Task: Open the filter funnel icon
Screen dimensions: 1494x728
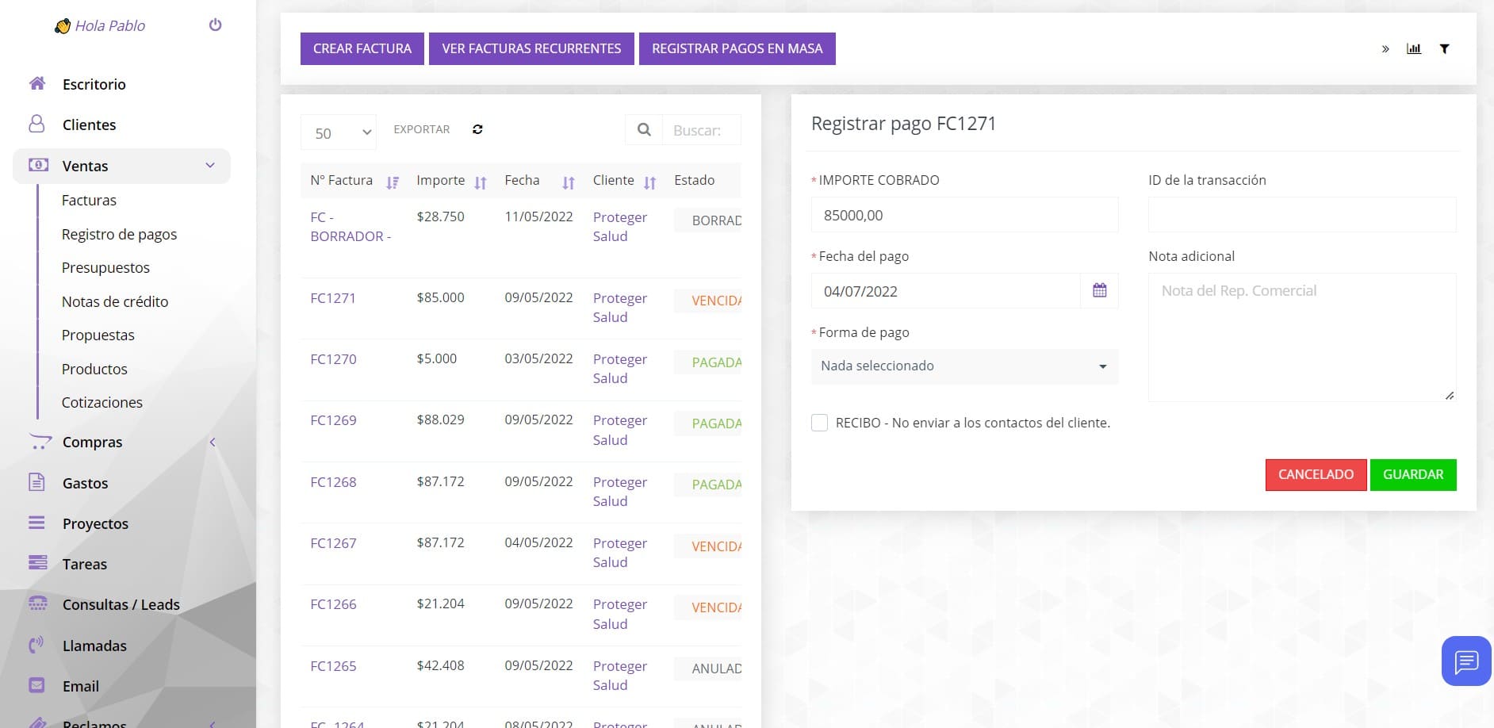Action: pyautogui.click(x=1445, y=49)
